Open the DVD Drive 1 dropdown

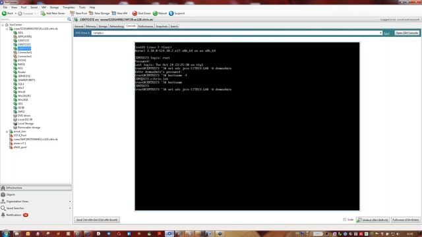[380, 33]
